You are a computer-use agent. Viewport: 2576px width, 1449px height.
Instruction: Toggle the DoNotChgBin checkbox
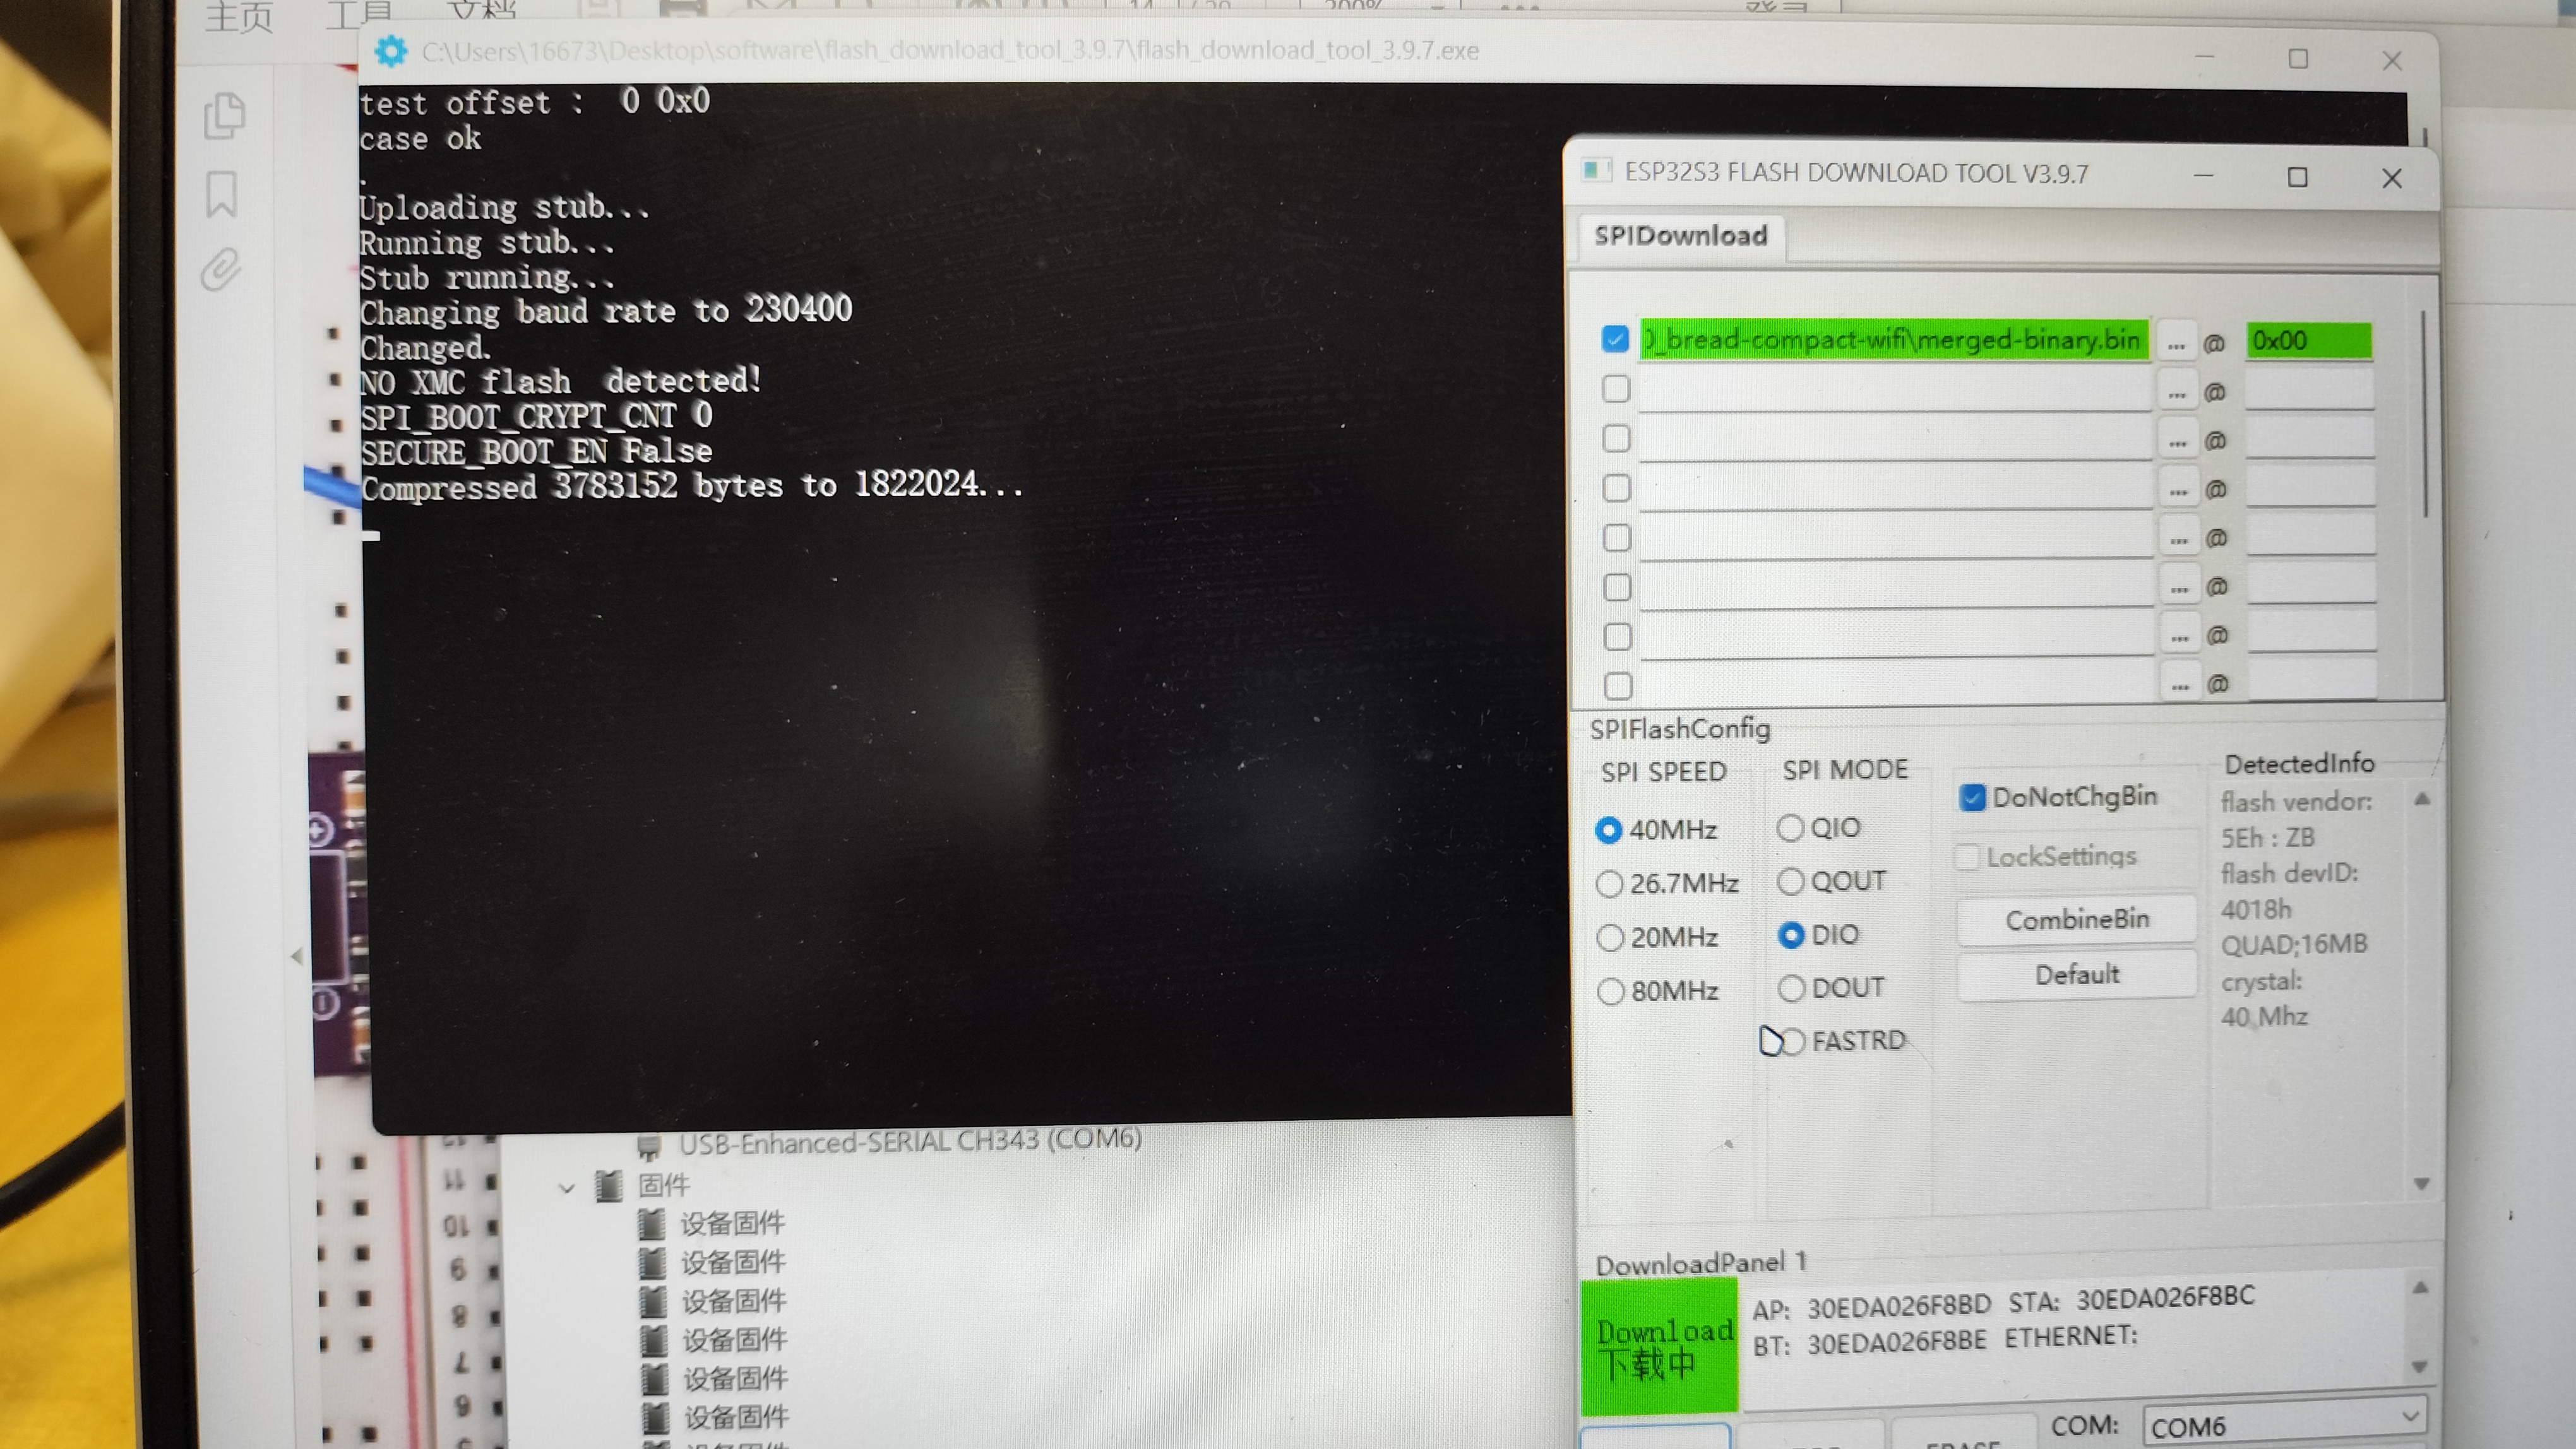[1972, 798]
